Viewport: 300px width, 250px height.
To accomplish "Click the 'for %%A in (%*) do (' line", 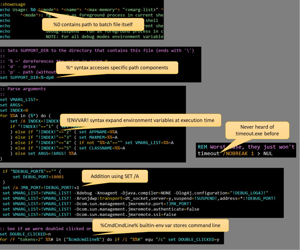I will 25,116.
